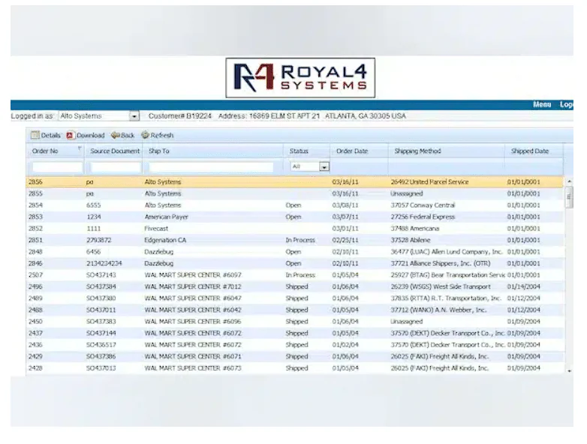The width and height of the screenshot is (587, 444).
Task: Click WAL MART SUPER CENTER #6073 cell
Action: click(x=193, y=368)
